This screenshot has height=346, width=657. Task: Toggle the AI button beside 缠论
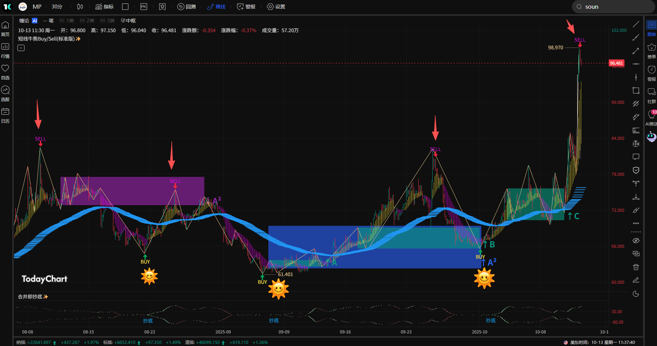(x=34, y=21)
